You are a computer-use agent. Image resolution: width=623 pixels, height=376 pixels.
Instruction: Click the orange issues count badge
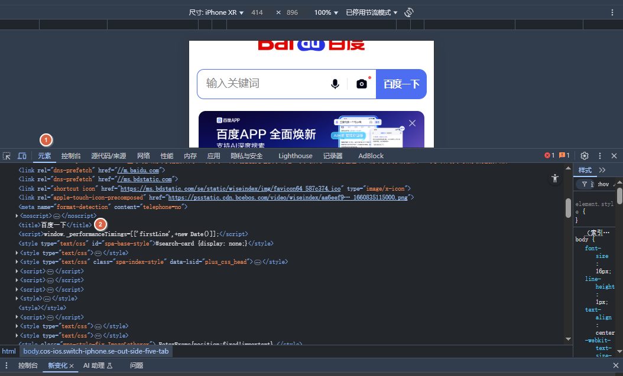564,155
